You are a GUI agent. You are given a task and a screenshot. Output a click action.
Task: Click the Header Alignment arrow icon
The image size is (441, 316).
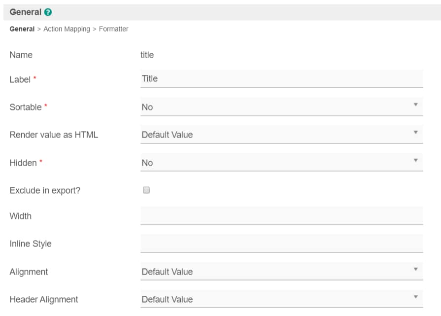click(x=415, y=297)
